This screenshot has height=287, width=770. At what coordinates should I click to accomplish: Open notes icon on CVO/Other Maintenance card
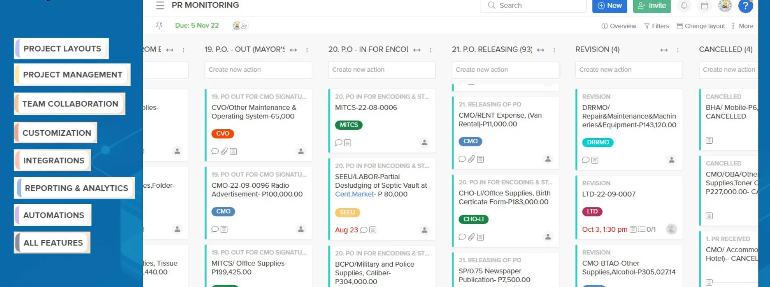point(233,151)
